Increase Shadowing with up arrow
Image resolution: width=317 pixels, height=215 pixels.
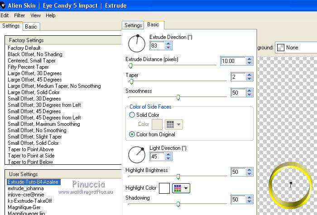pos(249,197)
